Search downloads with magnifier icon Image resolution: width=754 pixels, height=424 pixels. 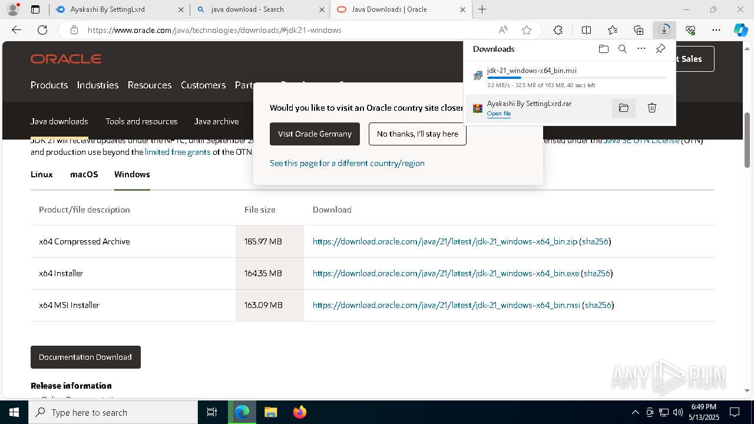click(622, 49)
